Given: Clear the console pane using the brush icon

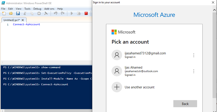Looking at the screenshot, I should [x=46, y=13].
